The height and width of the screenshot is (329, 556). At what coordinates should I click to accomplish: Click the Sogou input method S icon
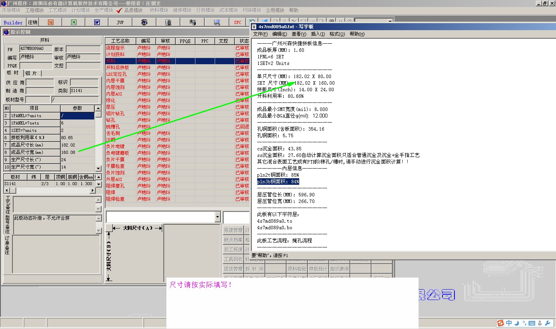(501, 323)
